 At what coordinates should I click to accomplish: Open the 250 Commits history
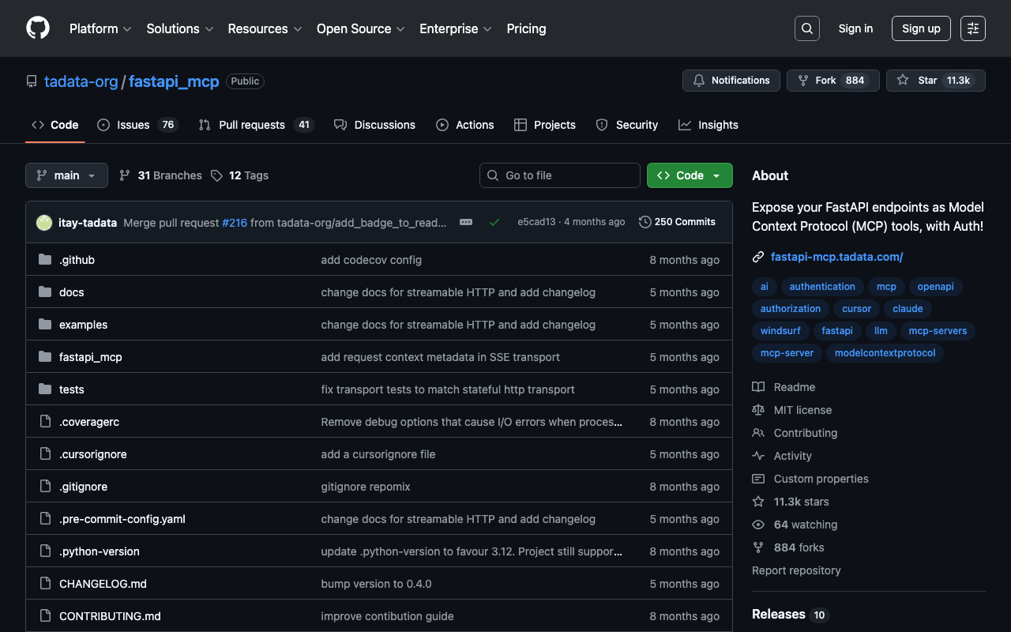[x=677, y=222]
